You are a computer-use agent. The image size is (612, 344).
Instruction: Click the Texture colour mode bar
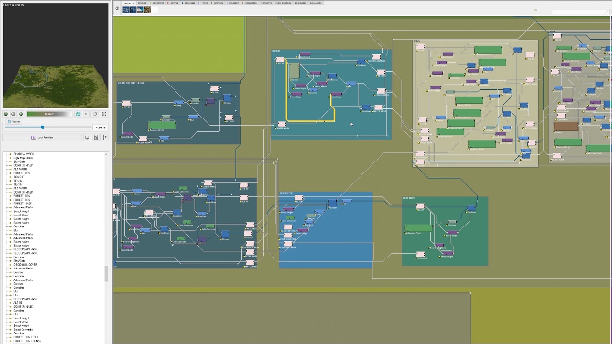(x=50, y=114)
